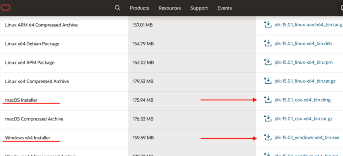
Task: Download jdk-15.0.1_linux-x64_bin.deb link
Action: 303,44
